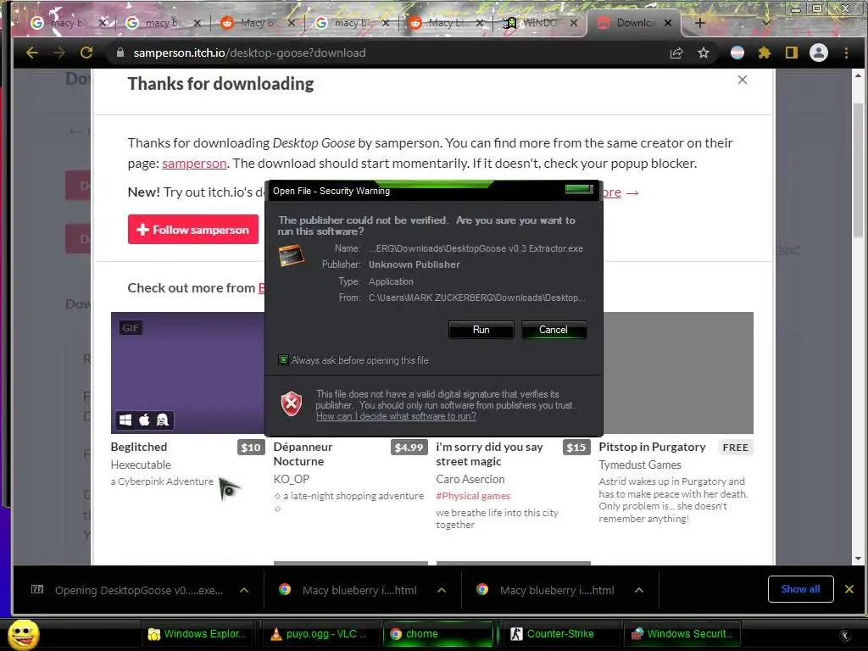Bookmark this page with the star icon
Image resolution: width=868 pixels, height=651 pixels.
[x=703, y=53]
